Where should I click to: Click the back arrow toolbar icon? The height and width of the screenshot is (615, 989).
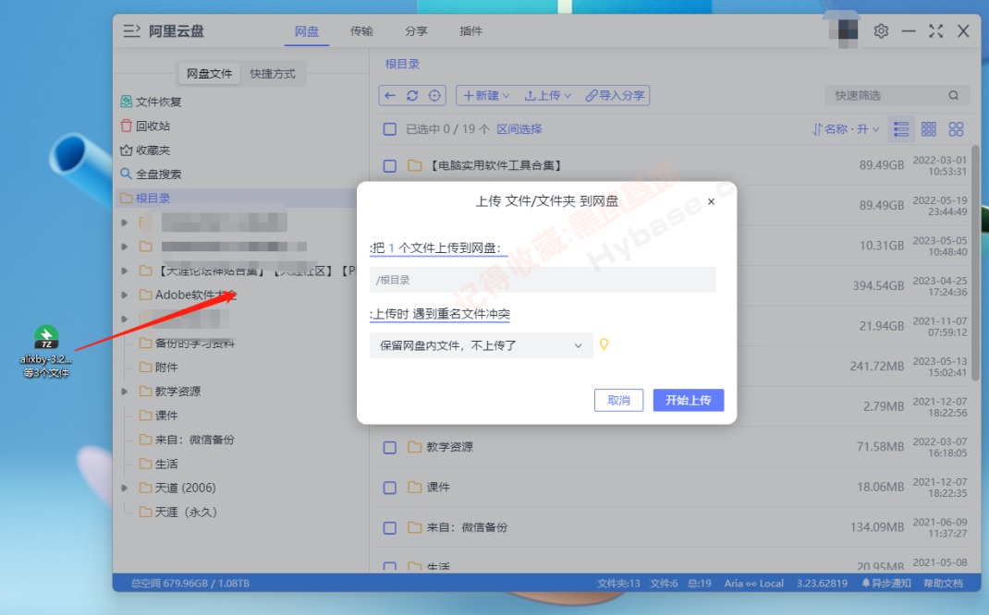pos(390,95)
